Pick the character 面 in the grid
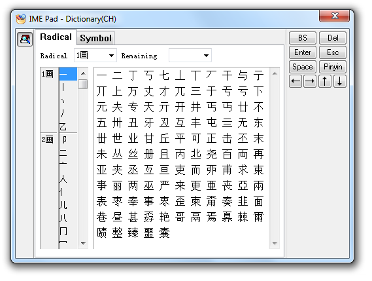The height and width of the screenshot is (281, 372). coord(258,202)
